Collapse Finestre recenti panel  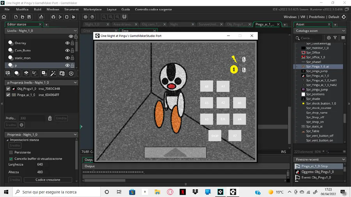344,160
